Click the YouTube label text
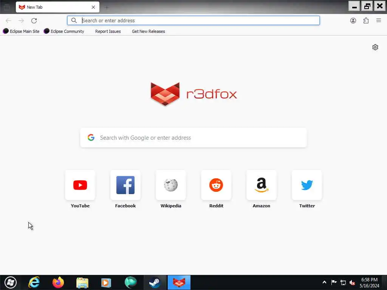The height and width of the screenshot is (290, 387). (80, 206)
